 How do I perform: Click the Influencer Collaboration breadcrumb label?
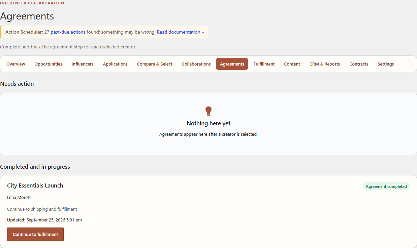[x=32, y=3]
